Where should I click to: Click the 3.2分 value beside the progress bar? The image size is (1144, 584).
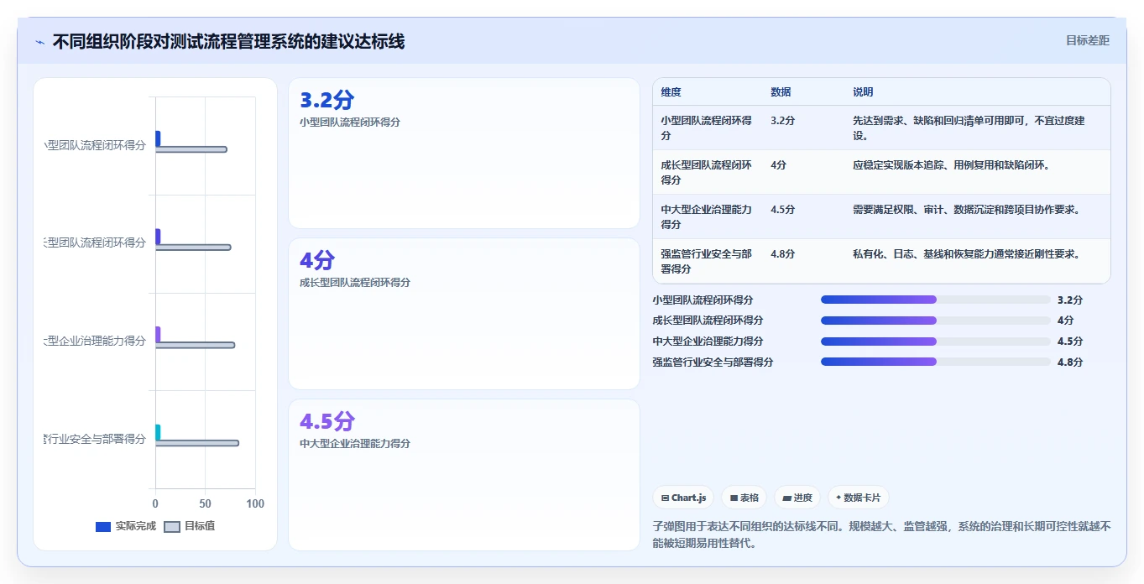tap(1070, 300)
